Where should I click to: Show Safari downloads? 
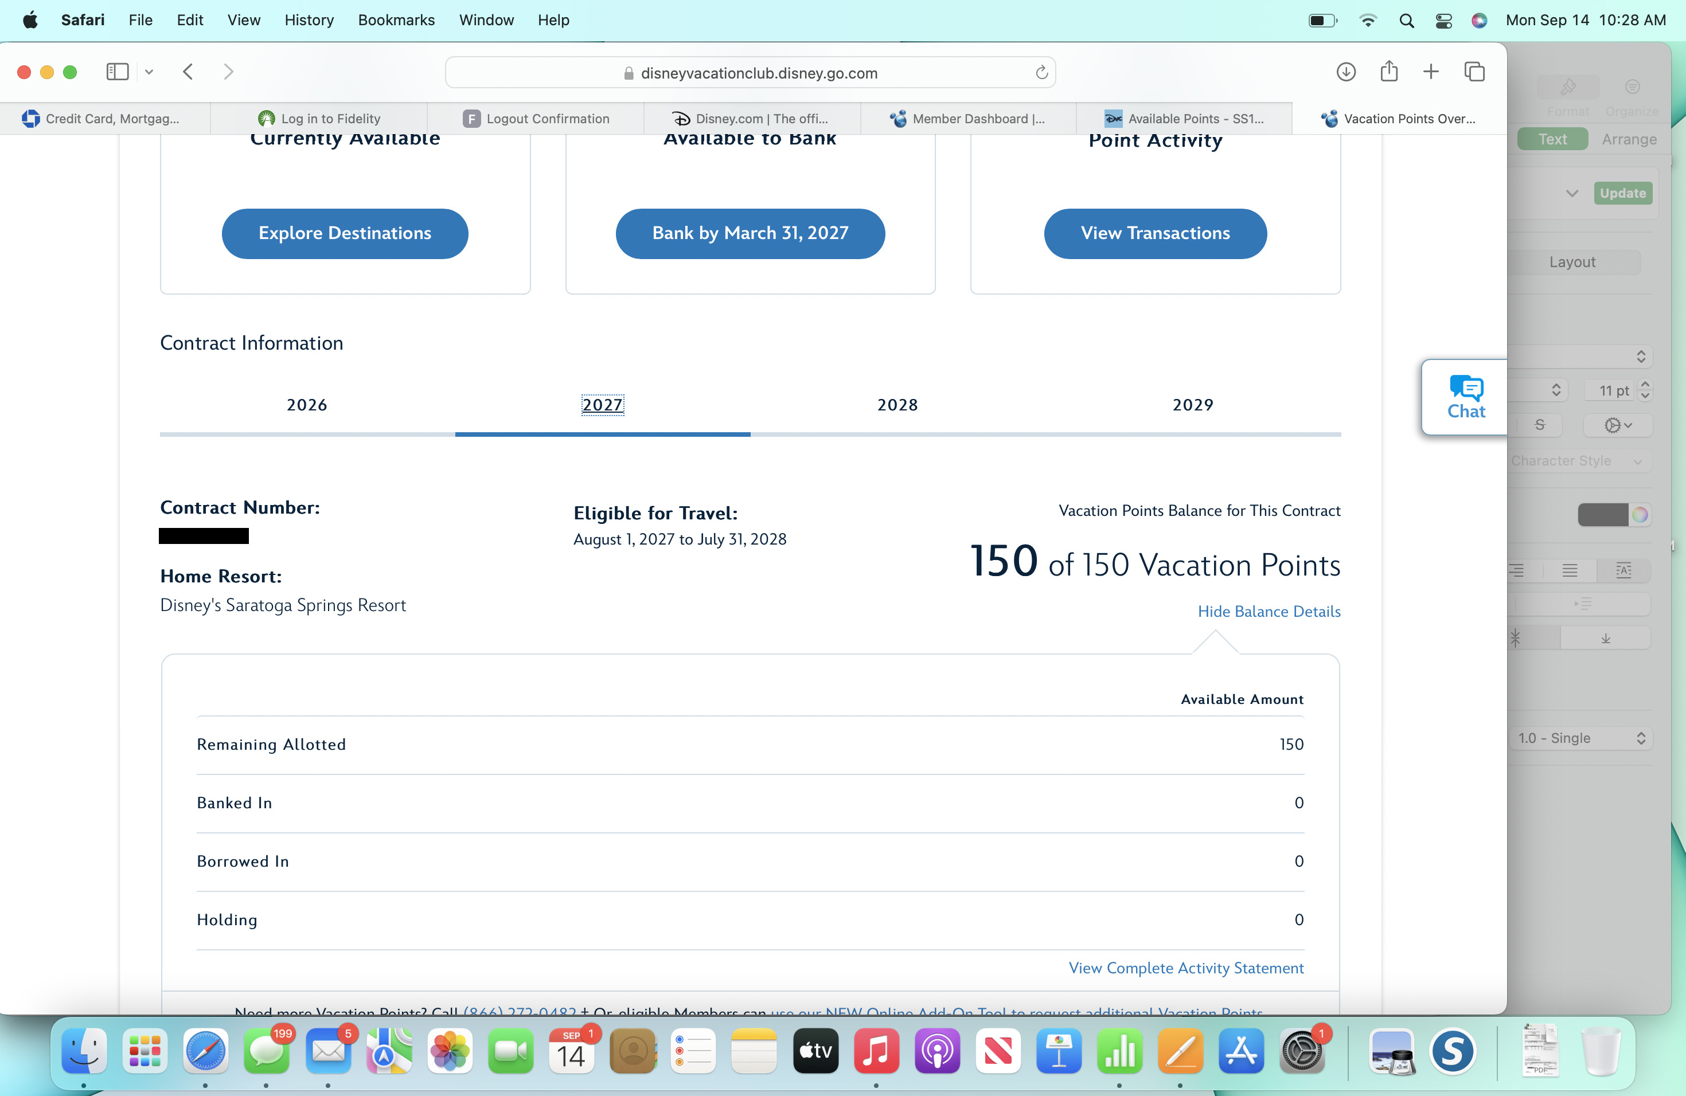pyautogui.click(x=1346, y=72)
